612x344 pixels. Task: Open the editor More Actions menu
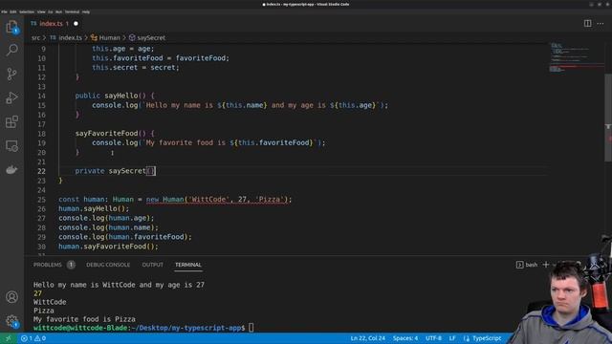point(601,23)
